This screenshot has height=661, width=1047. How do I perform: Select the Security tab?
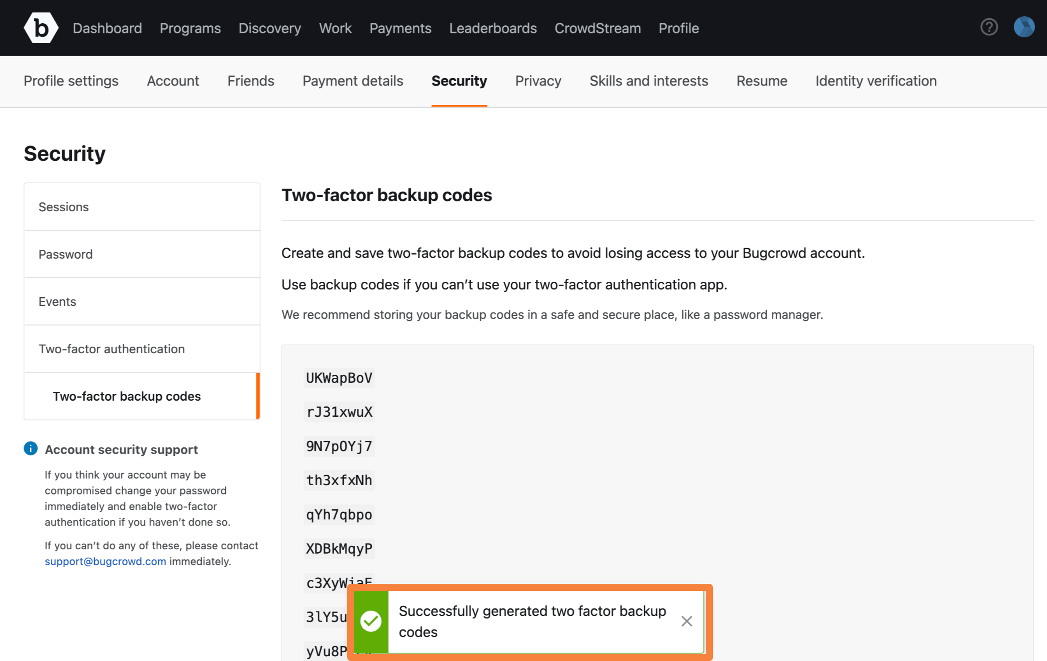[459, 81]
